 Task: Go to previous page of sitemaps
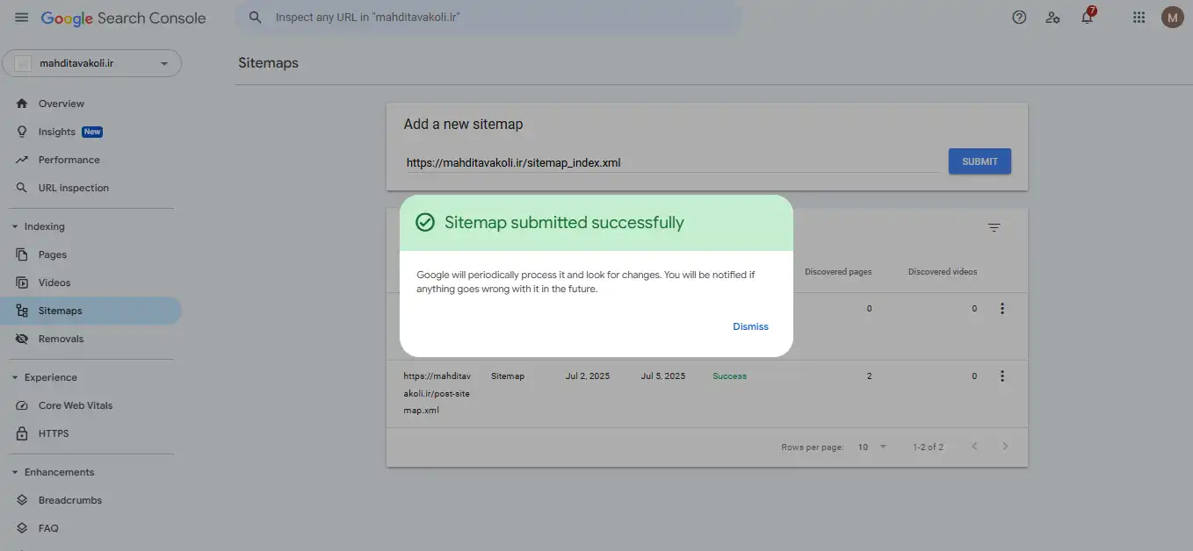click(x=974, y=447)
